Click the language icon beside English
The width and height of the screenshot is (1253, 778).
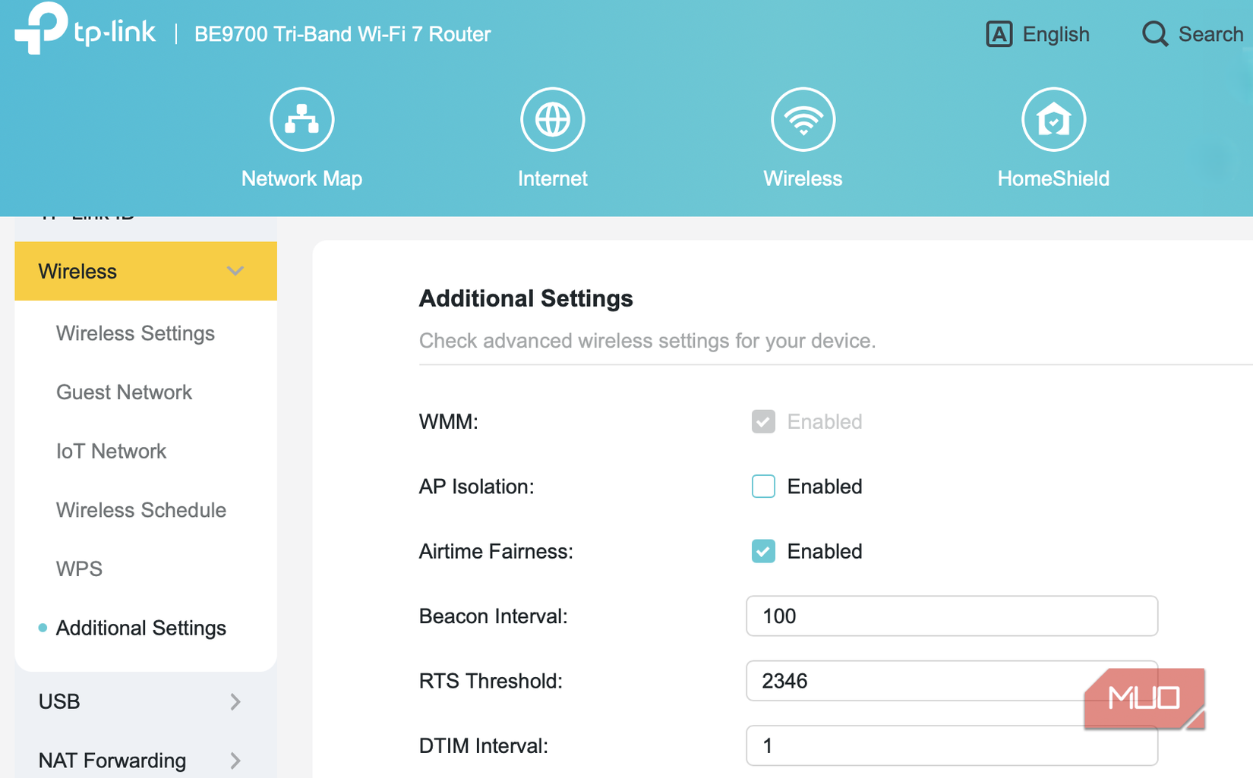pyautogui.click(x=999, y=34)
